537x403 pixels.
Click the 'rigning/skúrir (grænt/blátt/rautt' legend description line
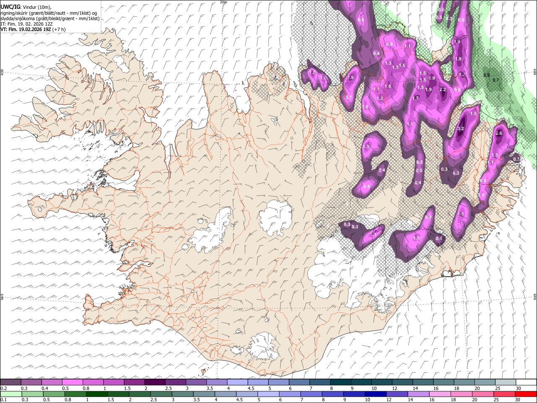pos(49,13)
